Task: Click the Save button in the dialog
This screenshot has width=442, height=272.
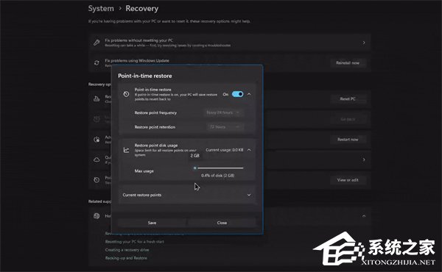Action: coord(152,223)
